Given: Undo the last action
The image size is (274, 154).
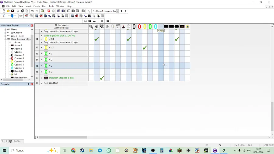Looking at the screenshot, I should [x=33, y=11].
